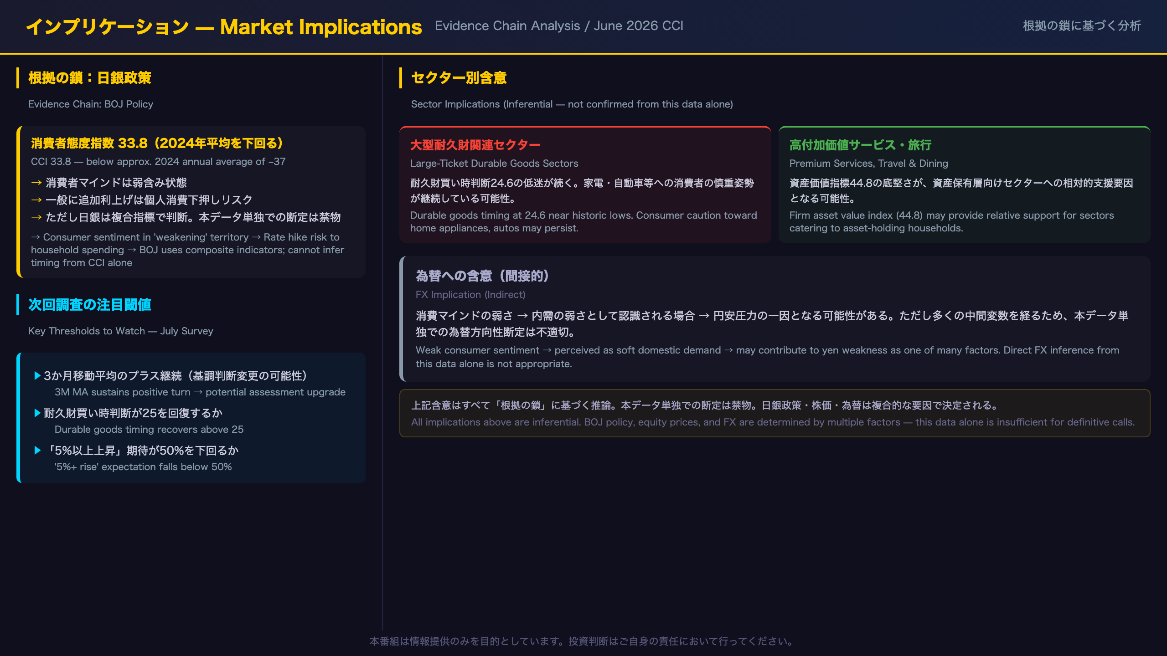Select the '消費マインドの弱さ → 内需の弱さ' paragraph
1167x656 pixels.
[772, 324]
